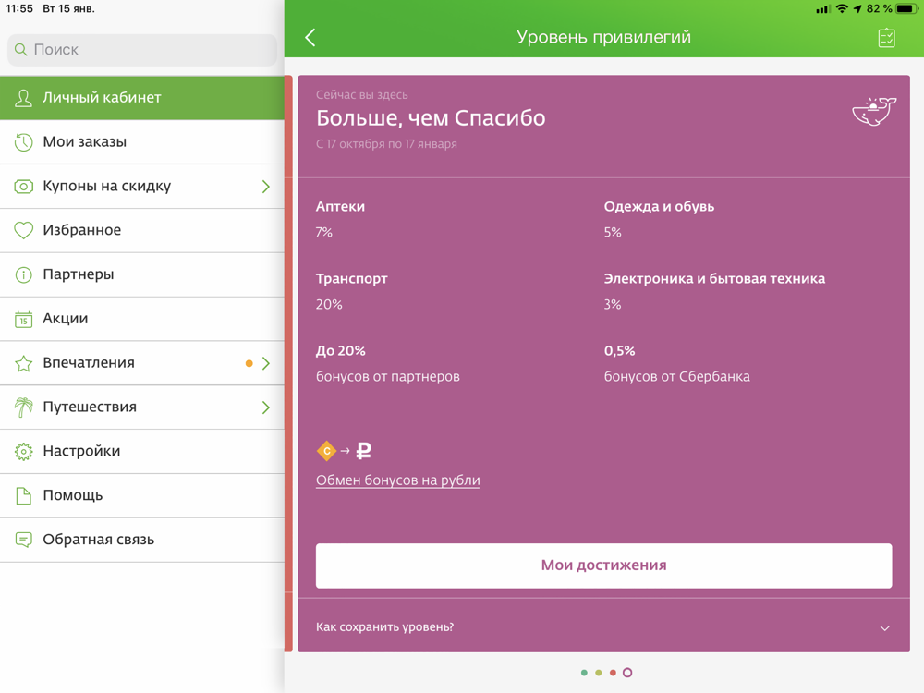
Task: Open Настройки menu item
Action: tap(142, 452)
